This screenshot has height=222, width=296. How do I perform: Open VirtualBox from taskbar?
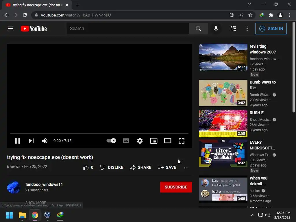[x=47, y=215]
